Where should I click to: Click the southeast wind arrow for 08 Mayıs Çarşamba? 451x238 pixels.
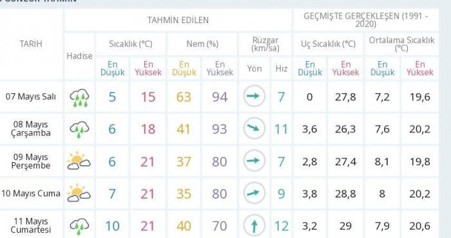(x=254, y=129)
